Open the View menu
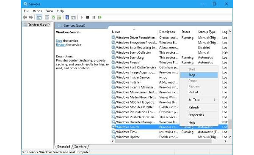 [x=50, y=11]
